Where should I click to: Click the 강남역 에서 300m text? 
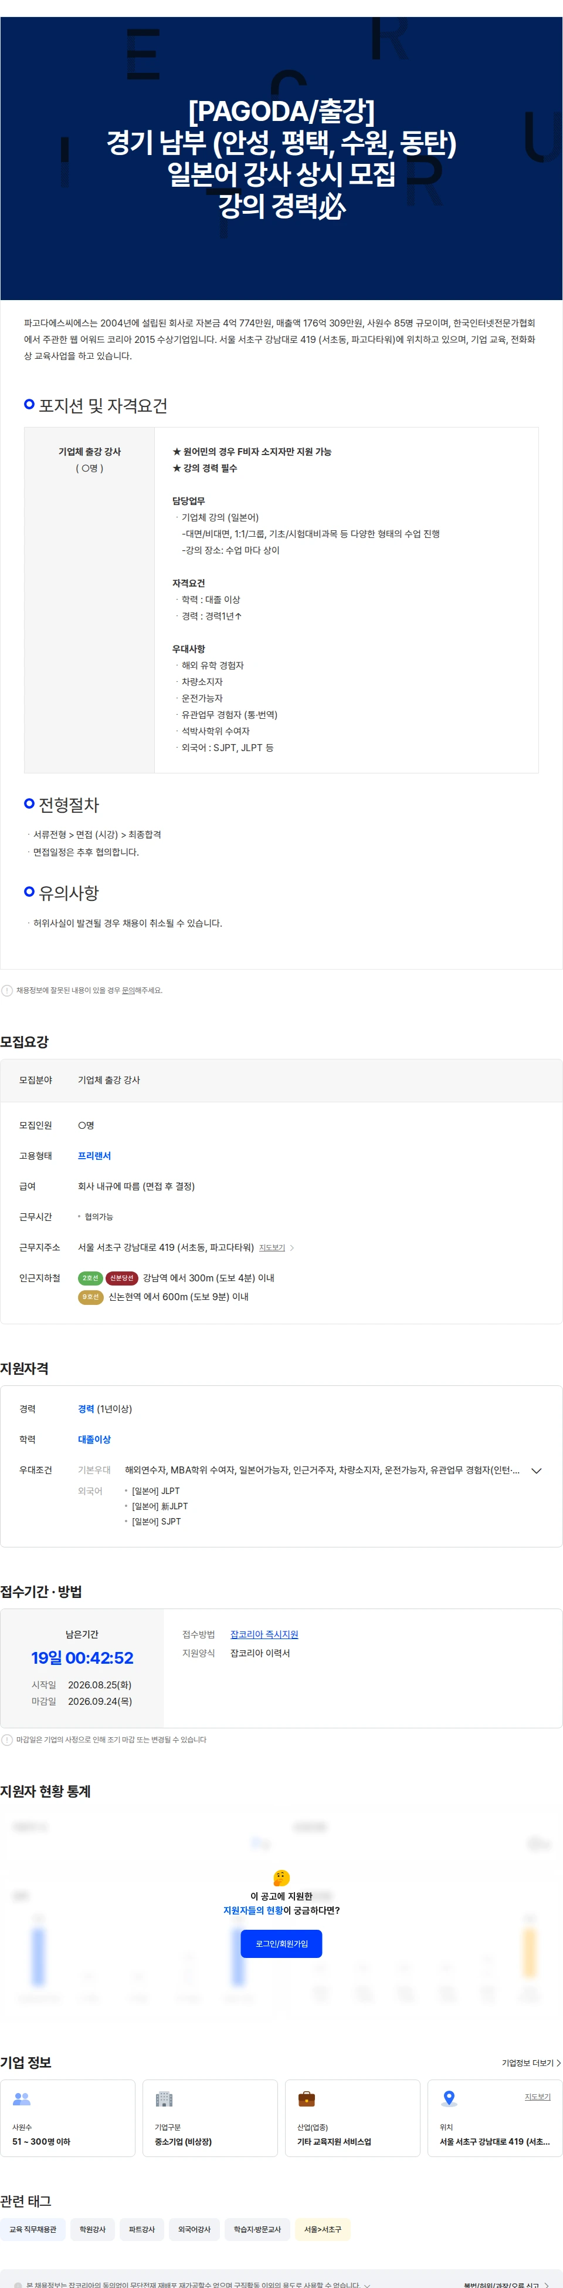[208, 1278]
